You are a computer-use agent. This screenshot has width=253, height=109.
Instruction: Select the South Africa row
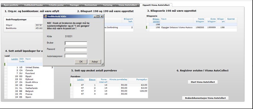(29, 82)
